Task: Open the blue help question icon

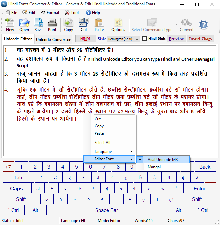Action: pyautogui.click(x=204, y=25)
